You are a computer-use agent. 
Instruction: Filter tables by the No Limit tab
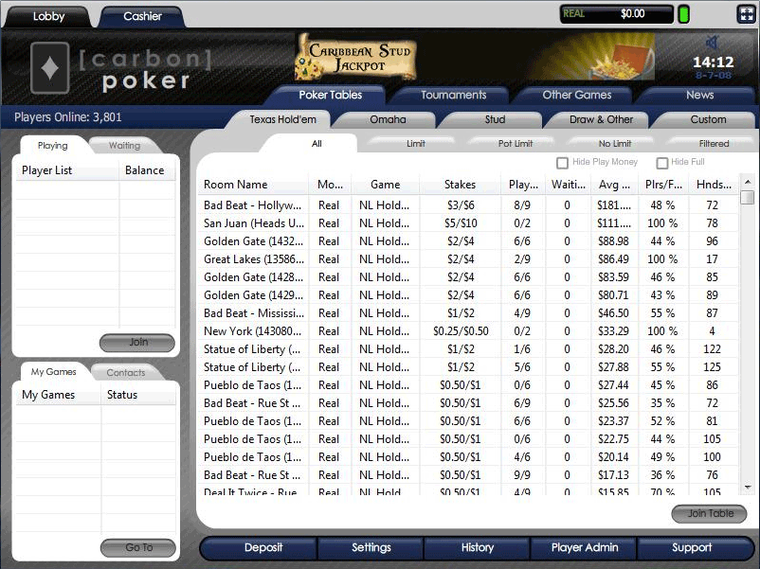click(x=615, y=144)
